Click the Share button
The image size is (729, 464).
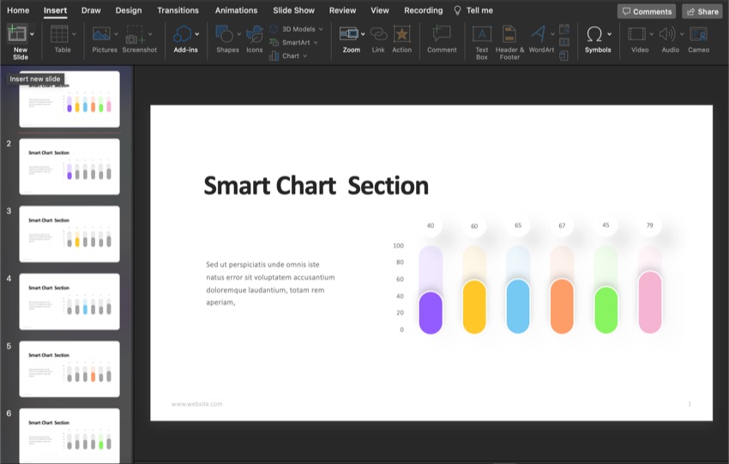tap(702, 11)
